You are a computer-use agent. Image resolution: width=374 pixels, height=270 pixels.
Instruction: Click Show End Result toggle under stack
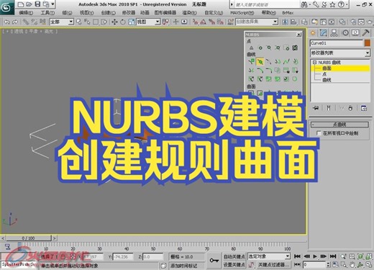click(x=329, y=108)
